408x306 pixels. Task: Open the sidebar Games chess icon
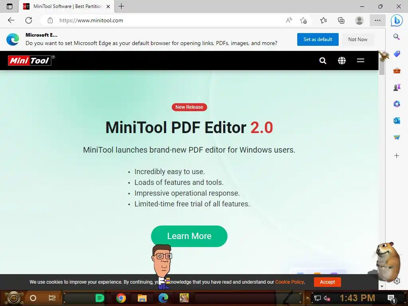pyautogui.click(x=396, y=87)
